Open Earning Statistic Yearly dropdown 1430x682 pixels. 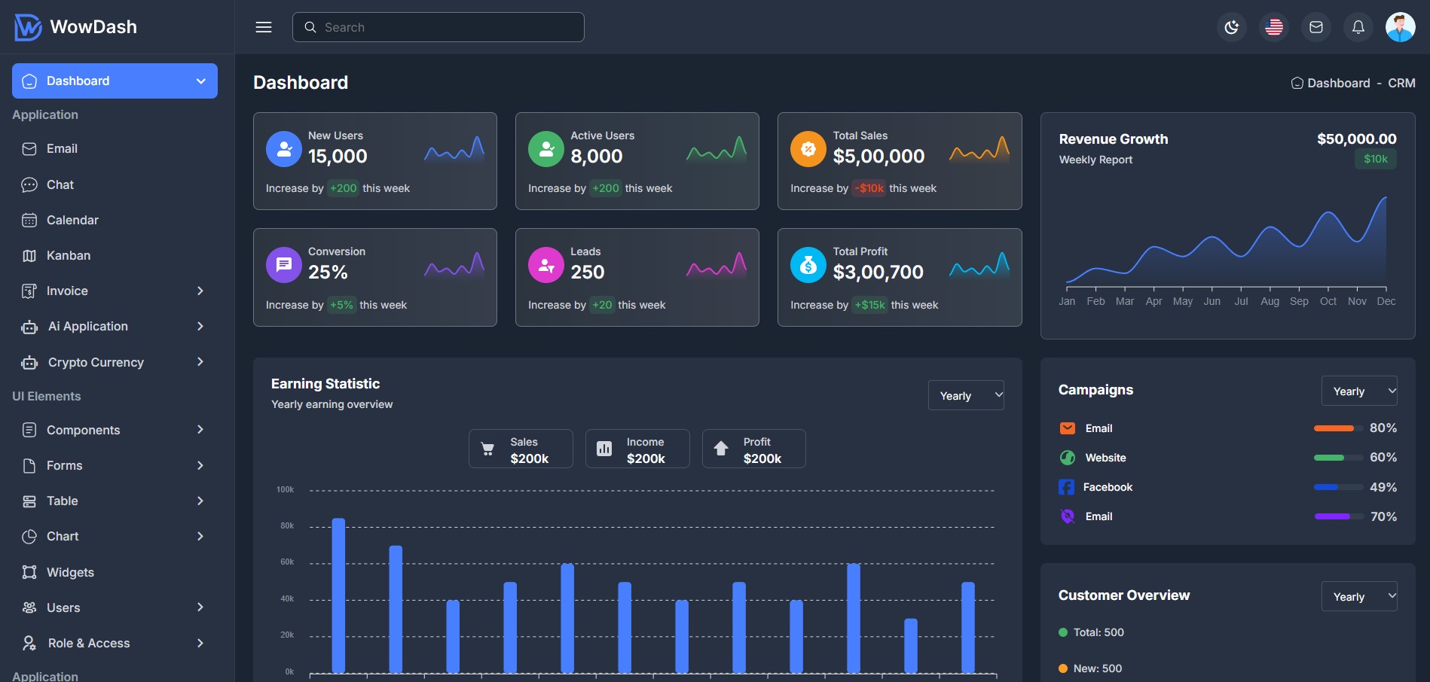pyautogui.click(x=966, y=395)
